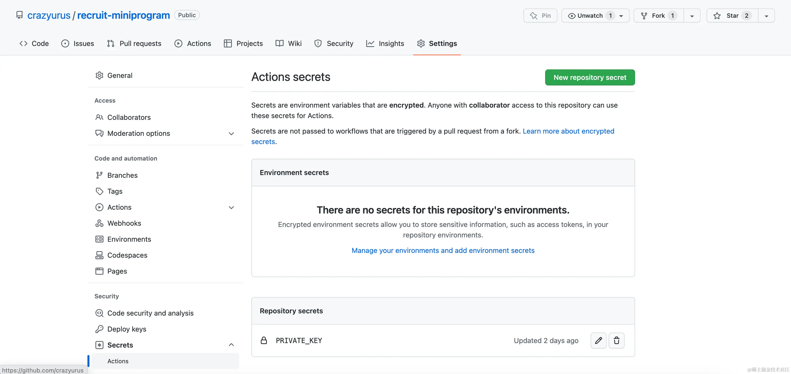Click the repository book icon beside crazyurus
Screen dimensions: 791x374
19,15
